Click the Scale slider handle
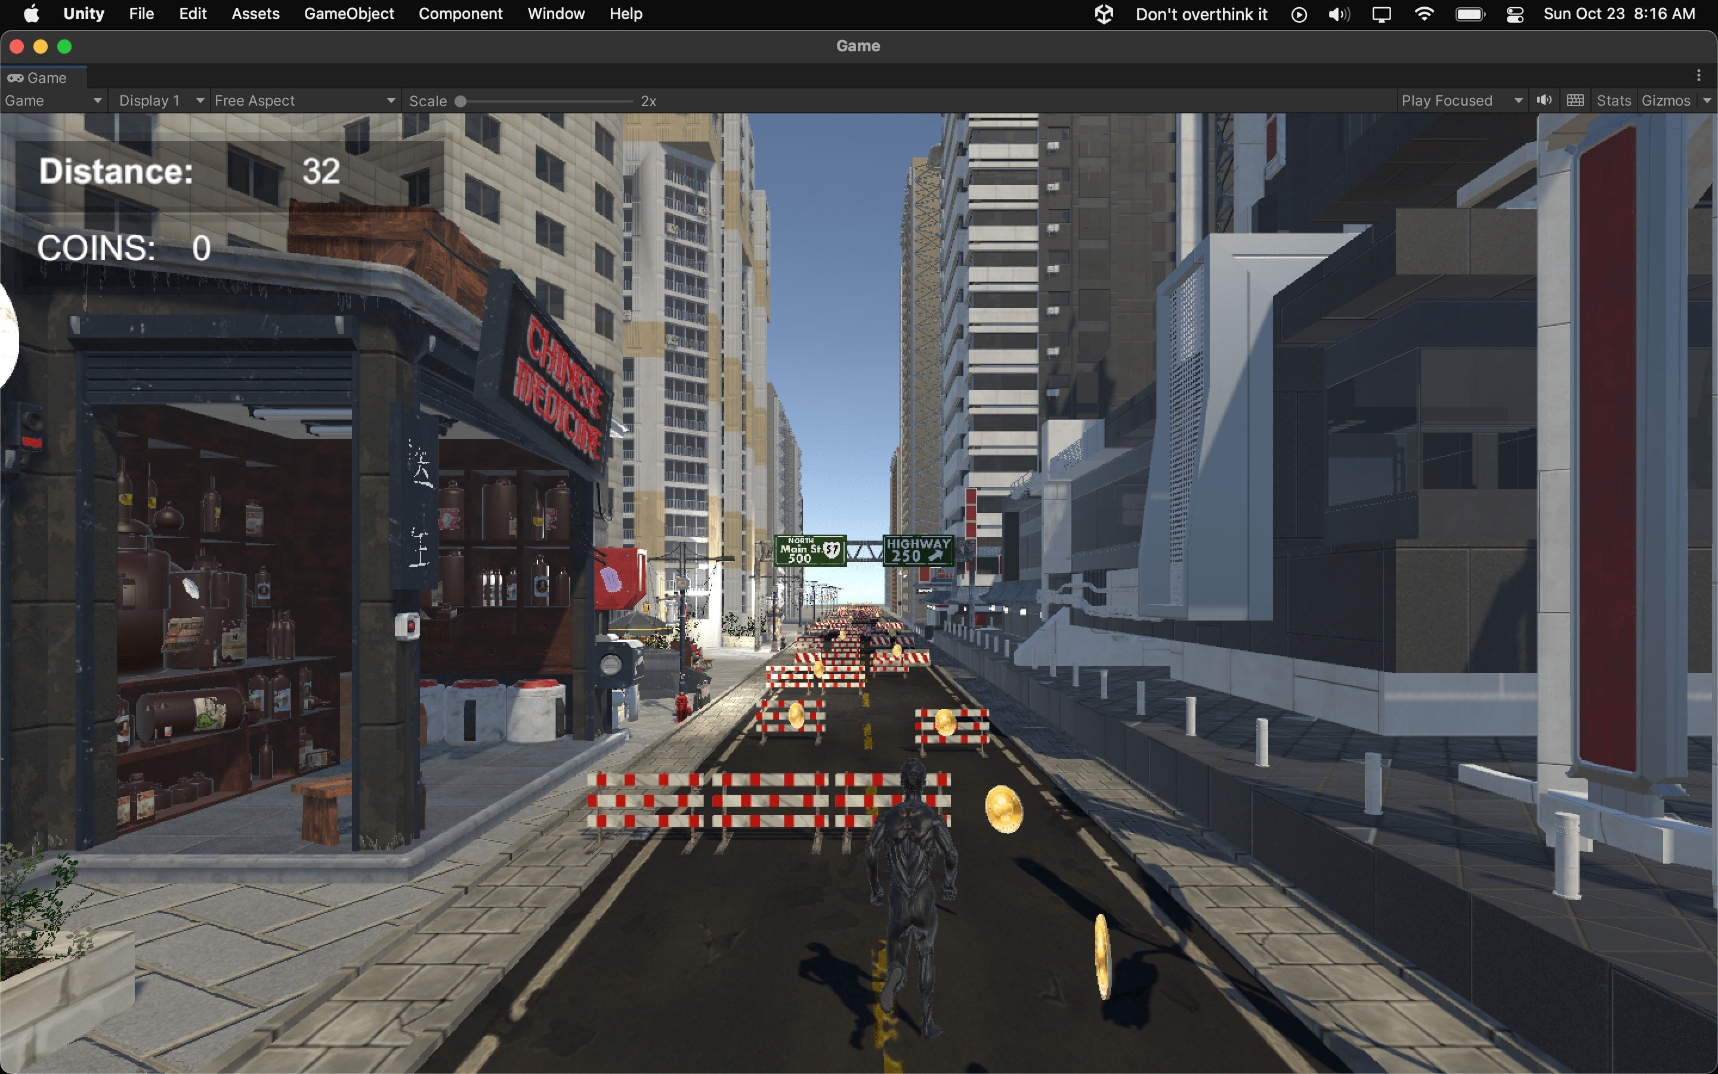Image resolution: width=1718 pixels, height=1074 pixels. tap(460, 101)
